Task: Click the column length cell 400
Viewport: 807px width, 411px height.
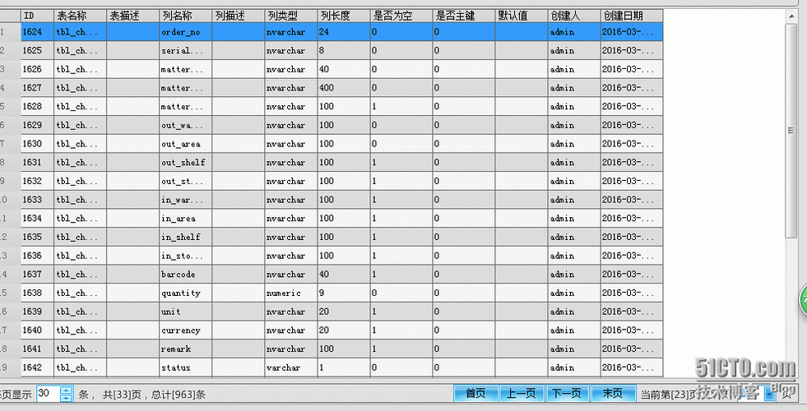Action: coord(343,88)
